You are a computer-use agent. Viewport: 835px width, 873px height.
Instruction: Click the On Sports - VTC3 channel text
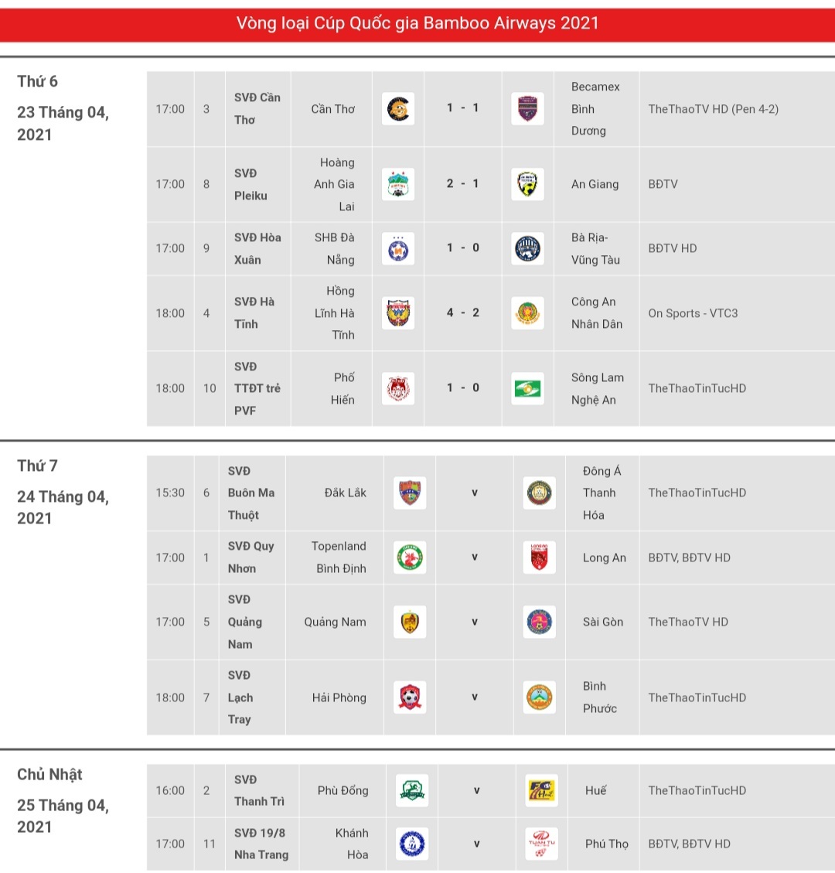pyautogui.click(x=693, y=313)
